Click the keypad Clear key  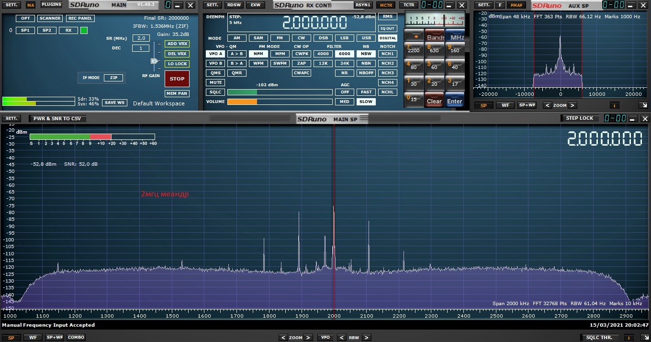[x=435, y=100]
